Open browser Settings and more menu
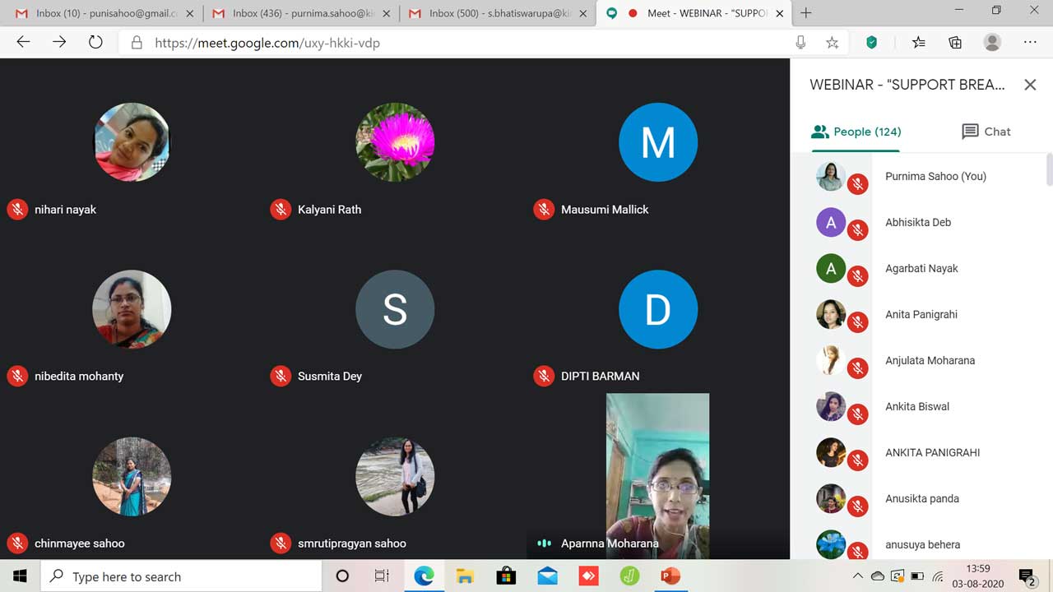This screenshot has width=1053, height=592. [1030, 43]
